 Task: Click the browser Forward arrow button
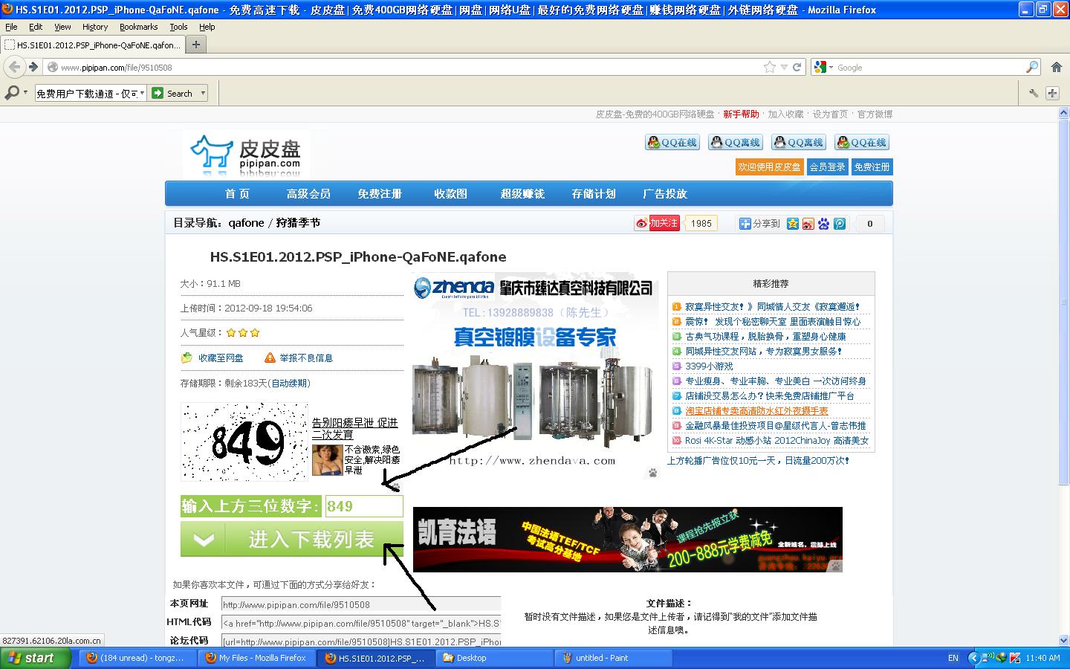[x=33, y=67]
